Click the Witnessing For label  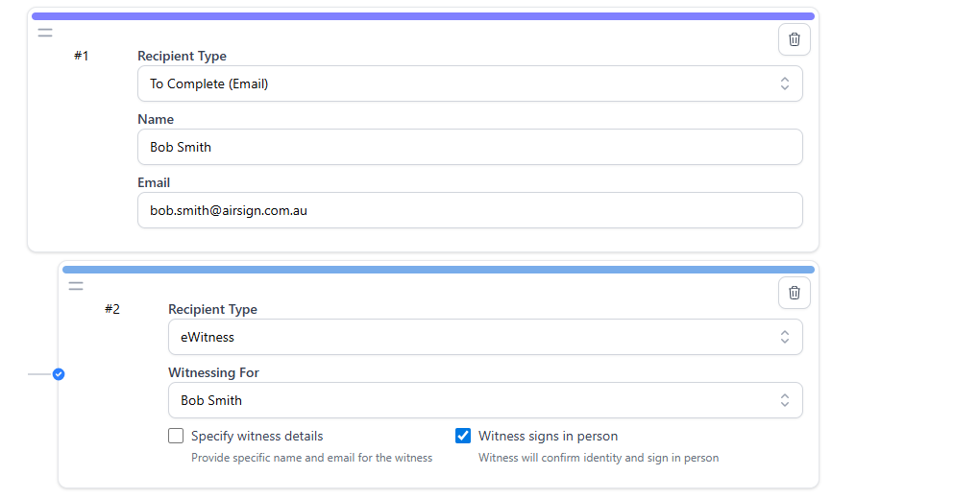coord(213,372)
